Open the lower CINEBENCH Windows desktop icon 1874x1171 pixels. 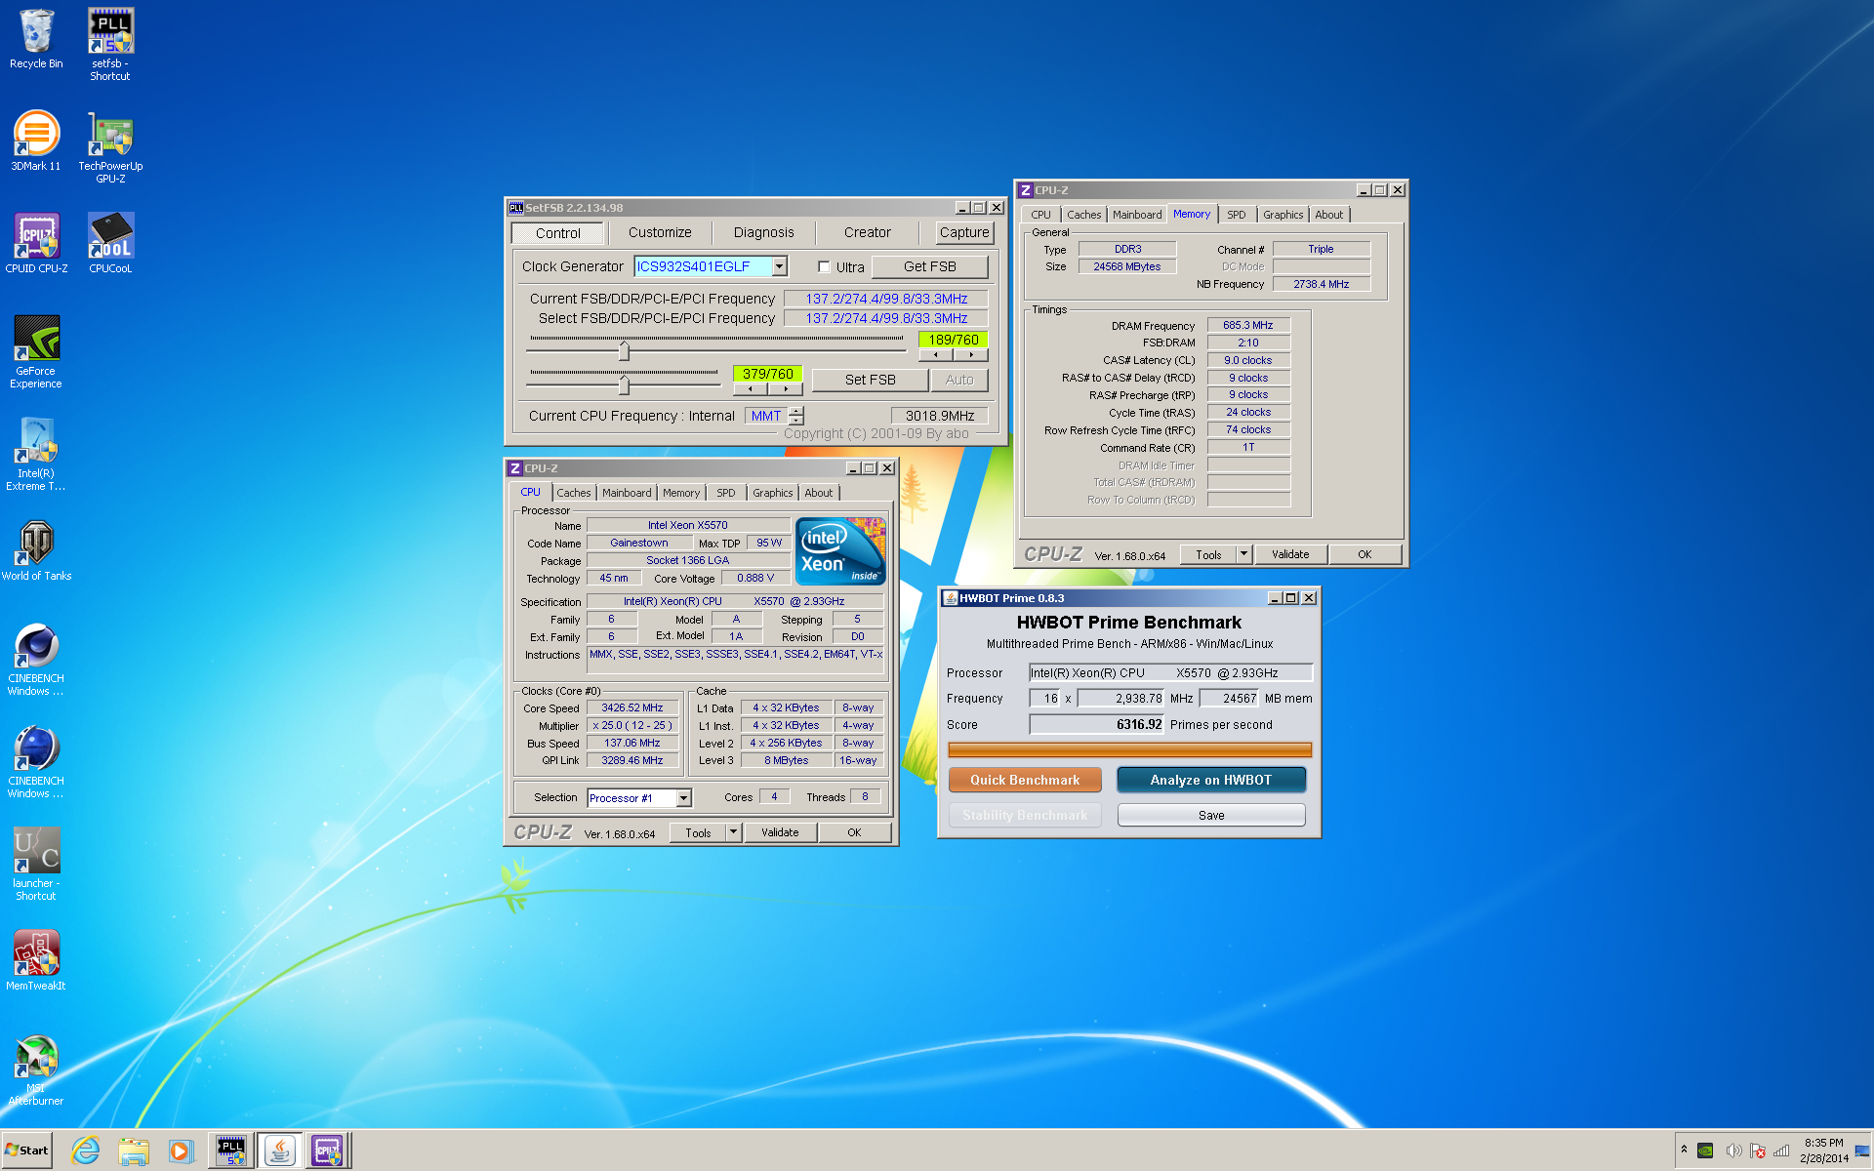[x=36, y=761]
